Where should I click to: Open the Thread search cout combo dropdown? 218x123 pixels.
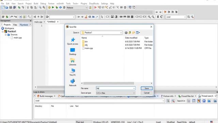(x=163, y=101)
